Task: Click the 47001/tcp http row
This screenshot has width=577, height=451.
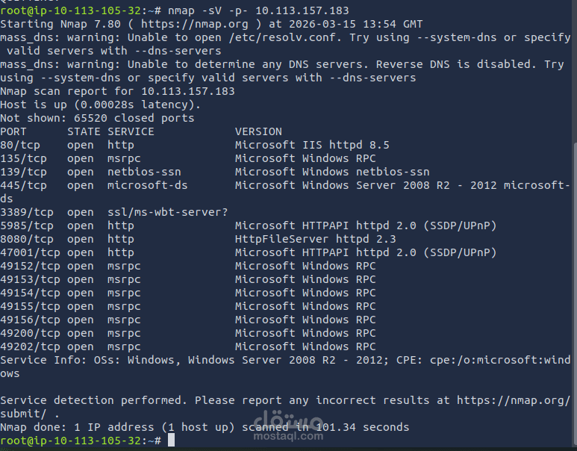Action: point(249,252)
